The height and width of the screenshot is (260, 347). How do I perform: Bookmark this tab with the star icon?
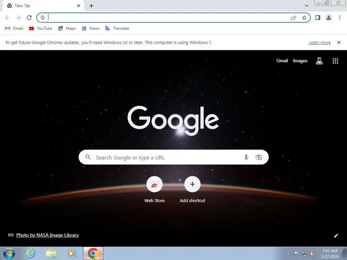point(304,18)
